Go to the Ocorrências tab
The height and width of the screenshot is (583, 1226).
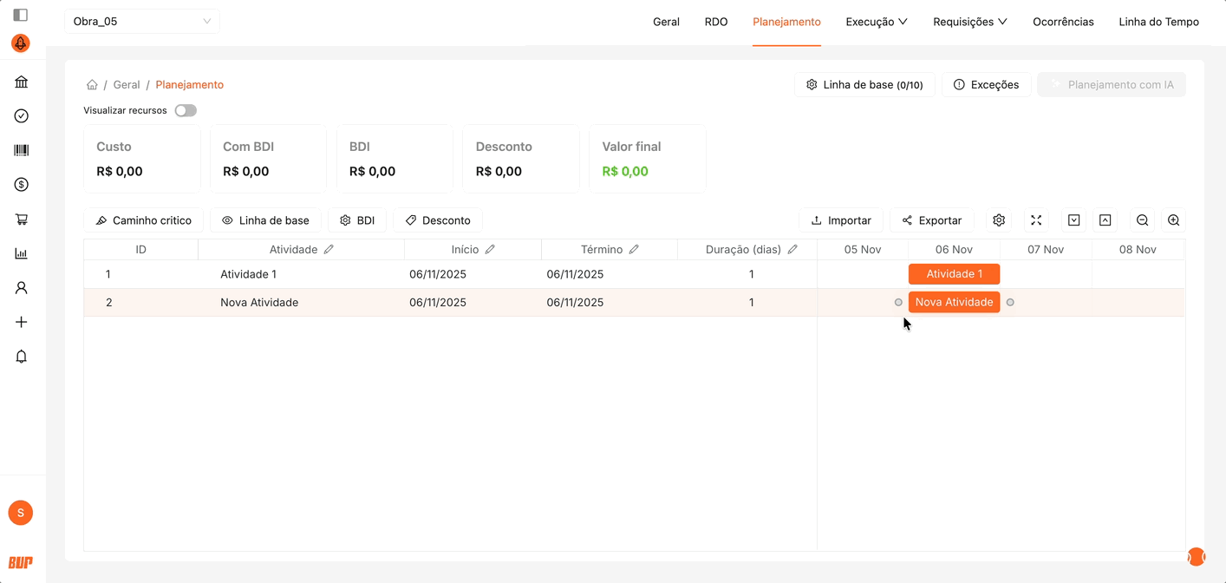(1063, 22)
